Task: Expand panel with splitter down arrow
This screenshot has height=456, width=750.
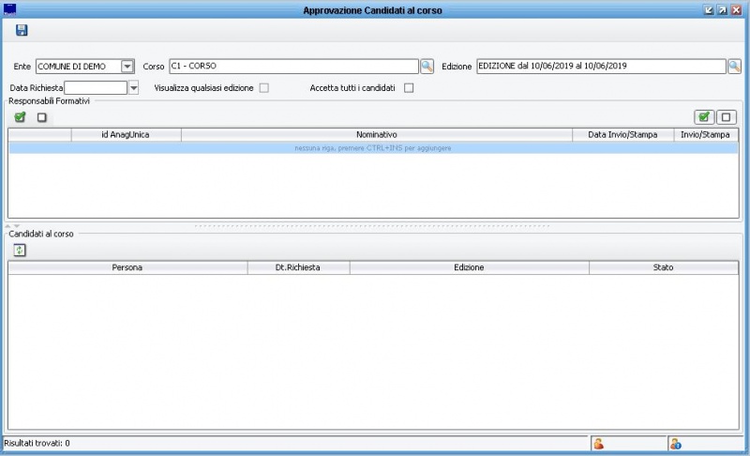Action: (17, 226)
